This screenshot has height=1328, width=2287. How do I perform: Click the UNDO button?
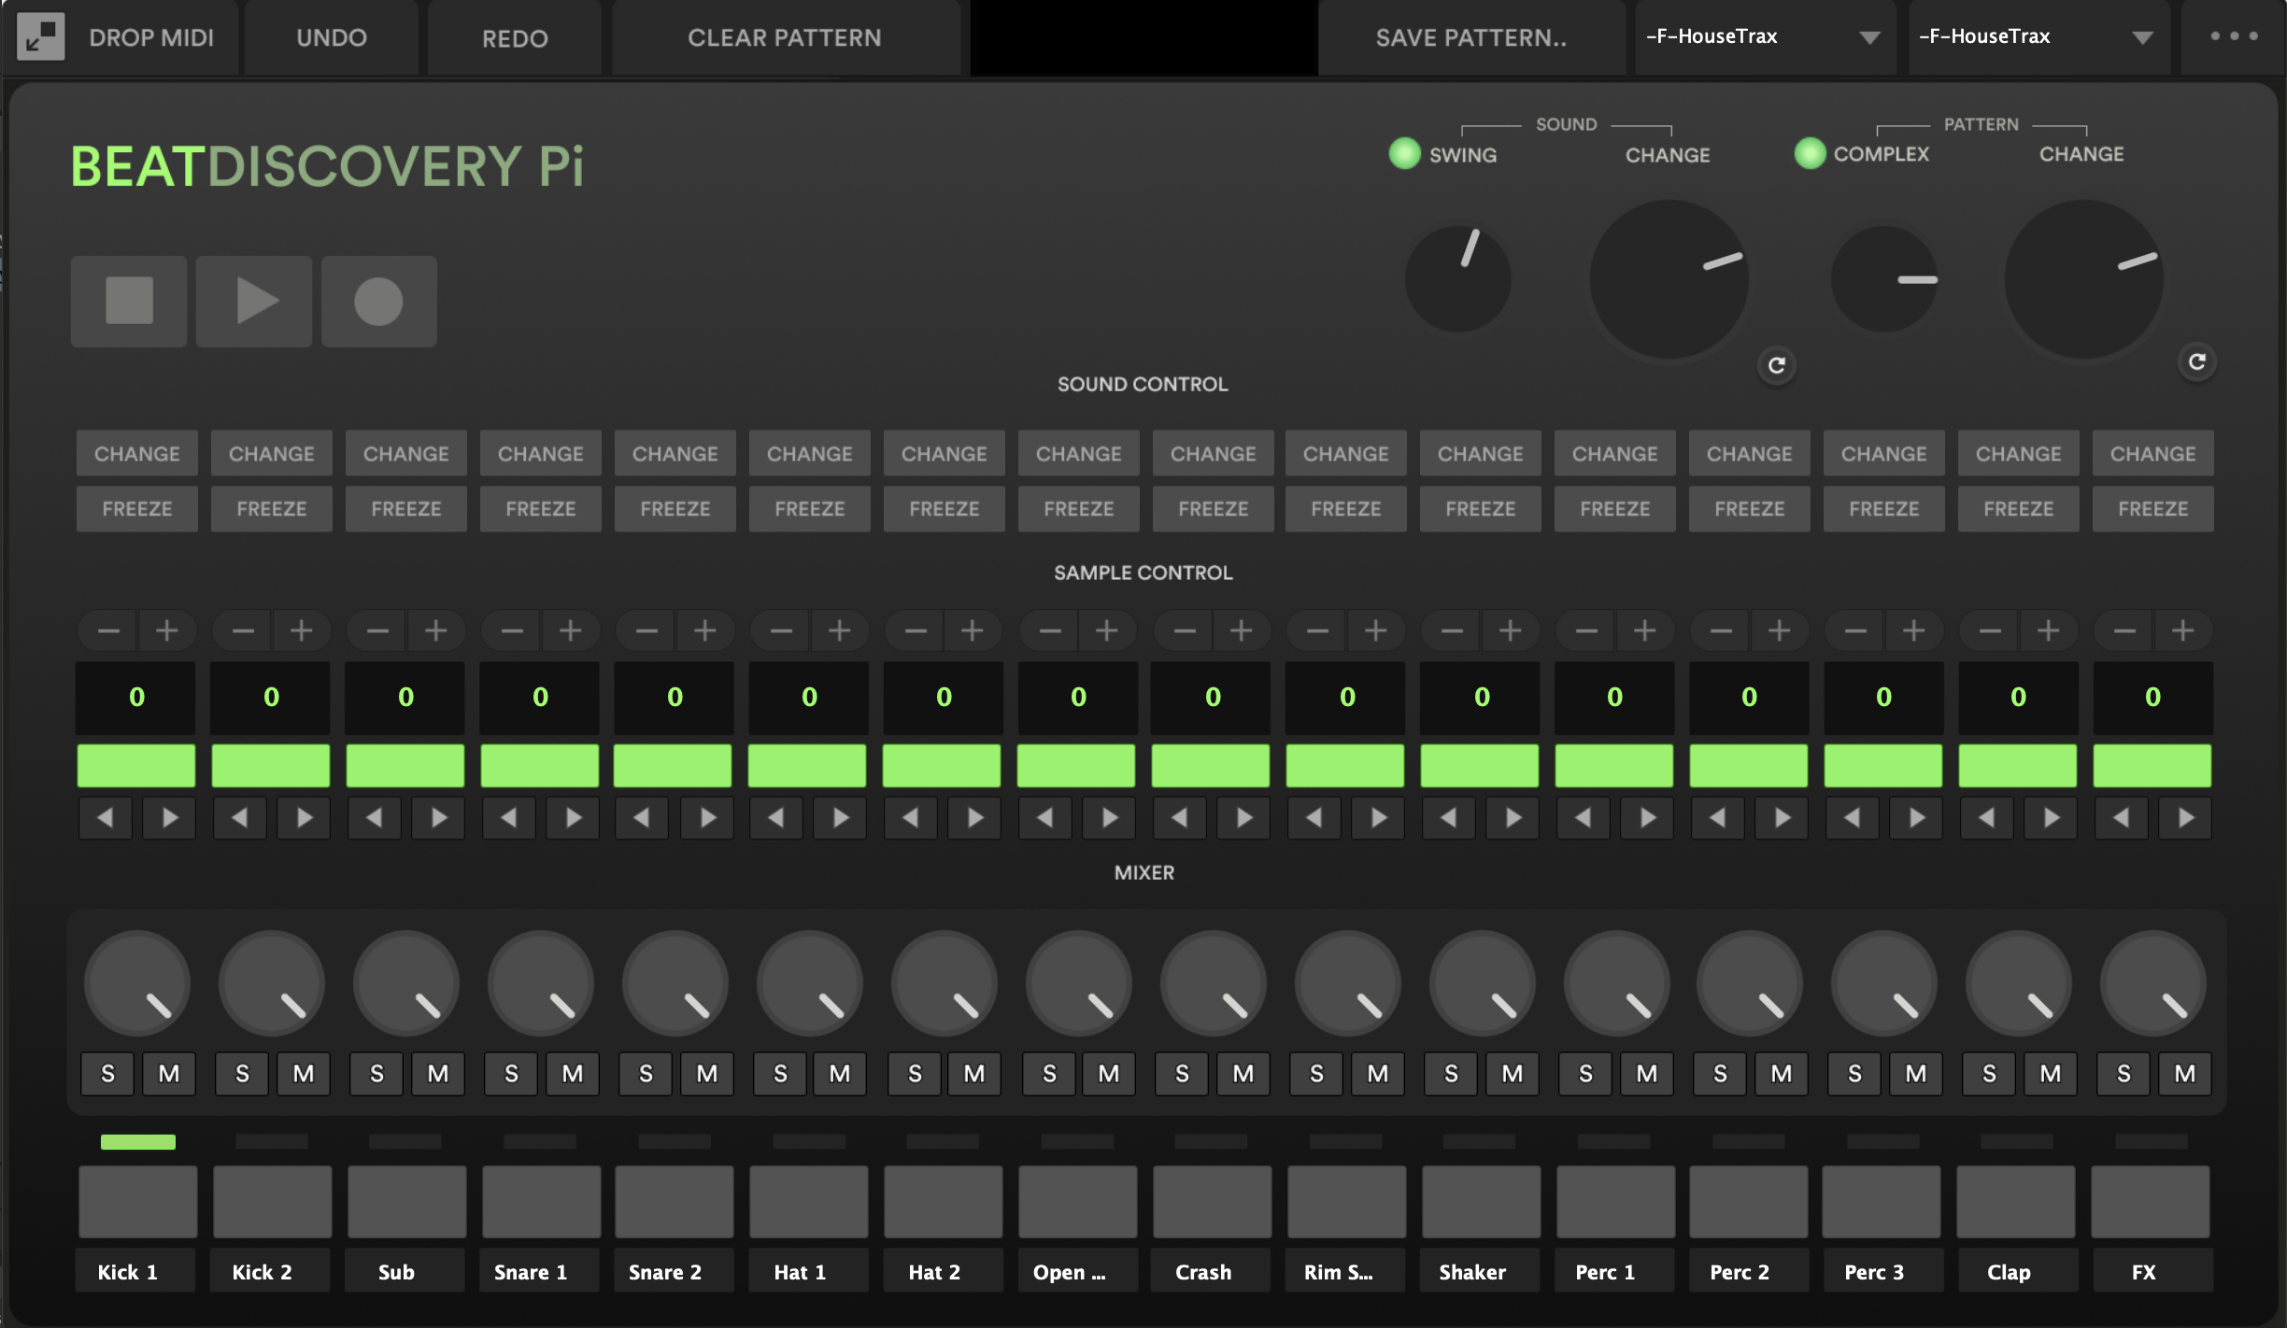pyautogui.click(x=332, y=36)
